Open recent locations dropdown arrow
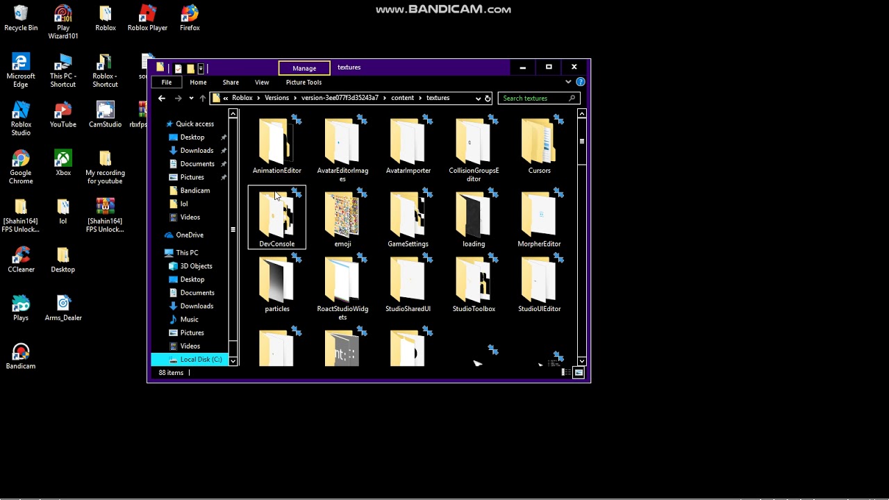Screen dimensions: 889x500 click(x=191, y=99)
